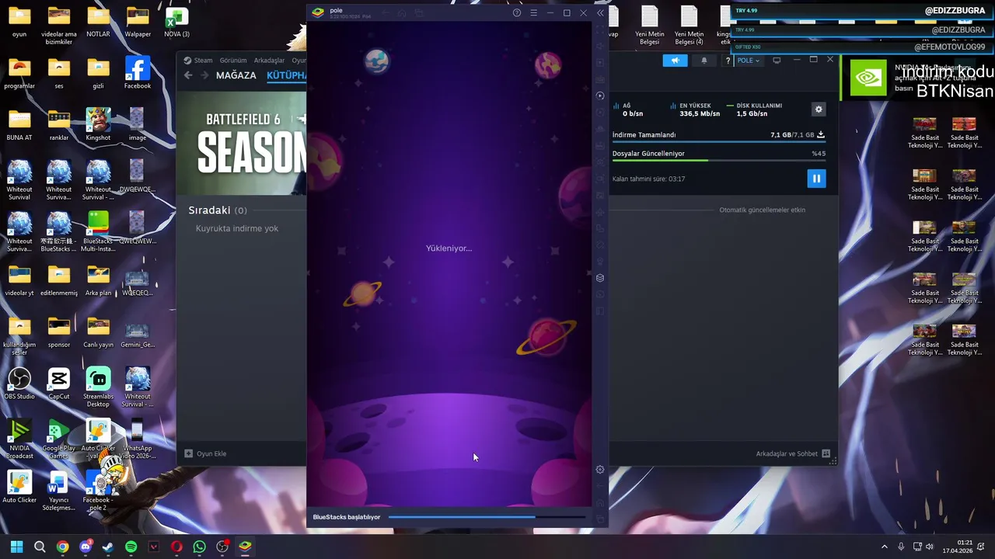The width and height of the screenshot is (995, 559).
Task: Select the Kingshot desktop icon
Action: (x=98, y=124)
